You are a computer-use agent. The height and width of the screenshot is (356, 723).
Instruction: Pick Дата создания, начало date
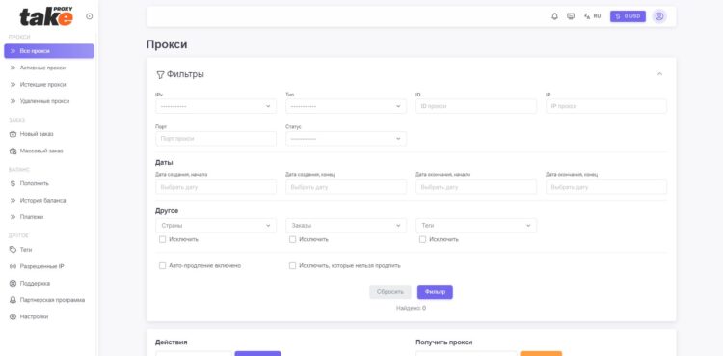[216, 187]
